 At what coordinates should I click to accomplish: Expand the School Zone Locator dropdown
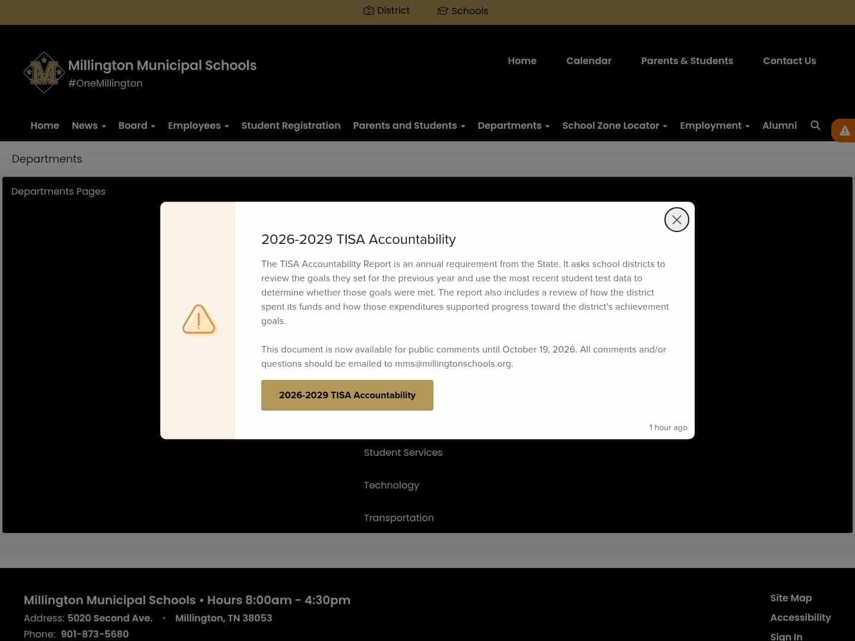(x=615, y=125)
